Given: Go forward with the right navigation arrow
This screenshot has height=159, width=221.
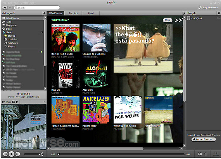Looking at the screenshot, I should [x=10, y=8].
